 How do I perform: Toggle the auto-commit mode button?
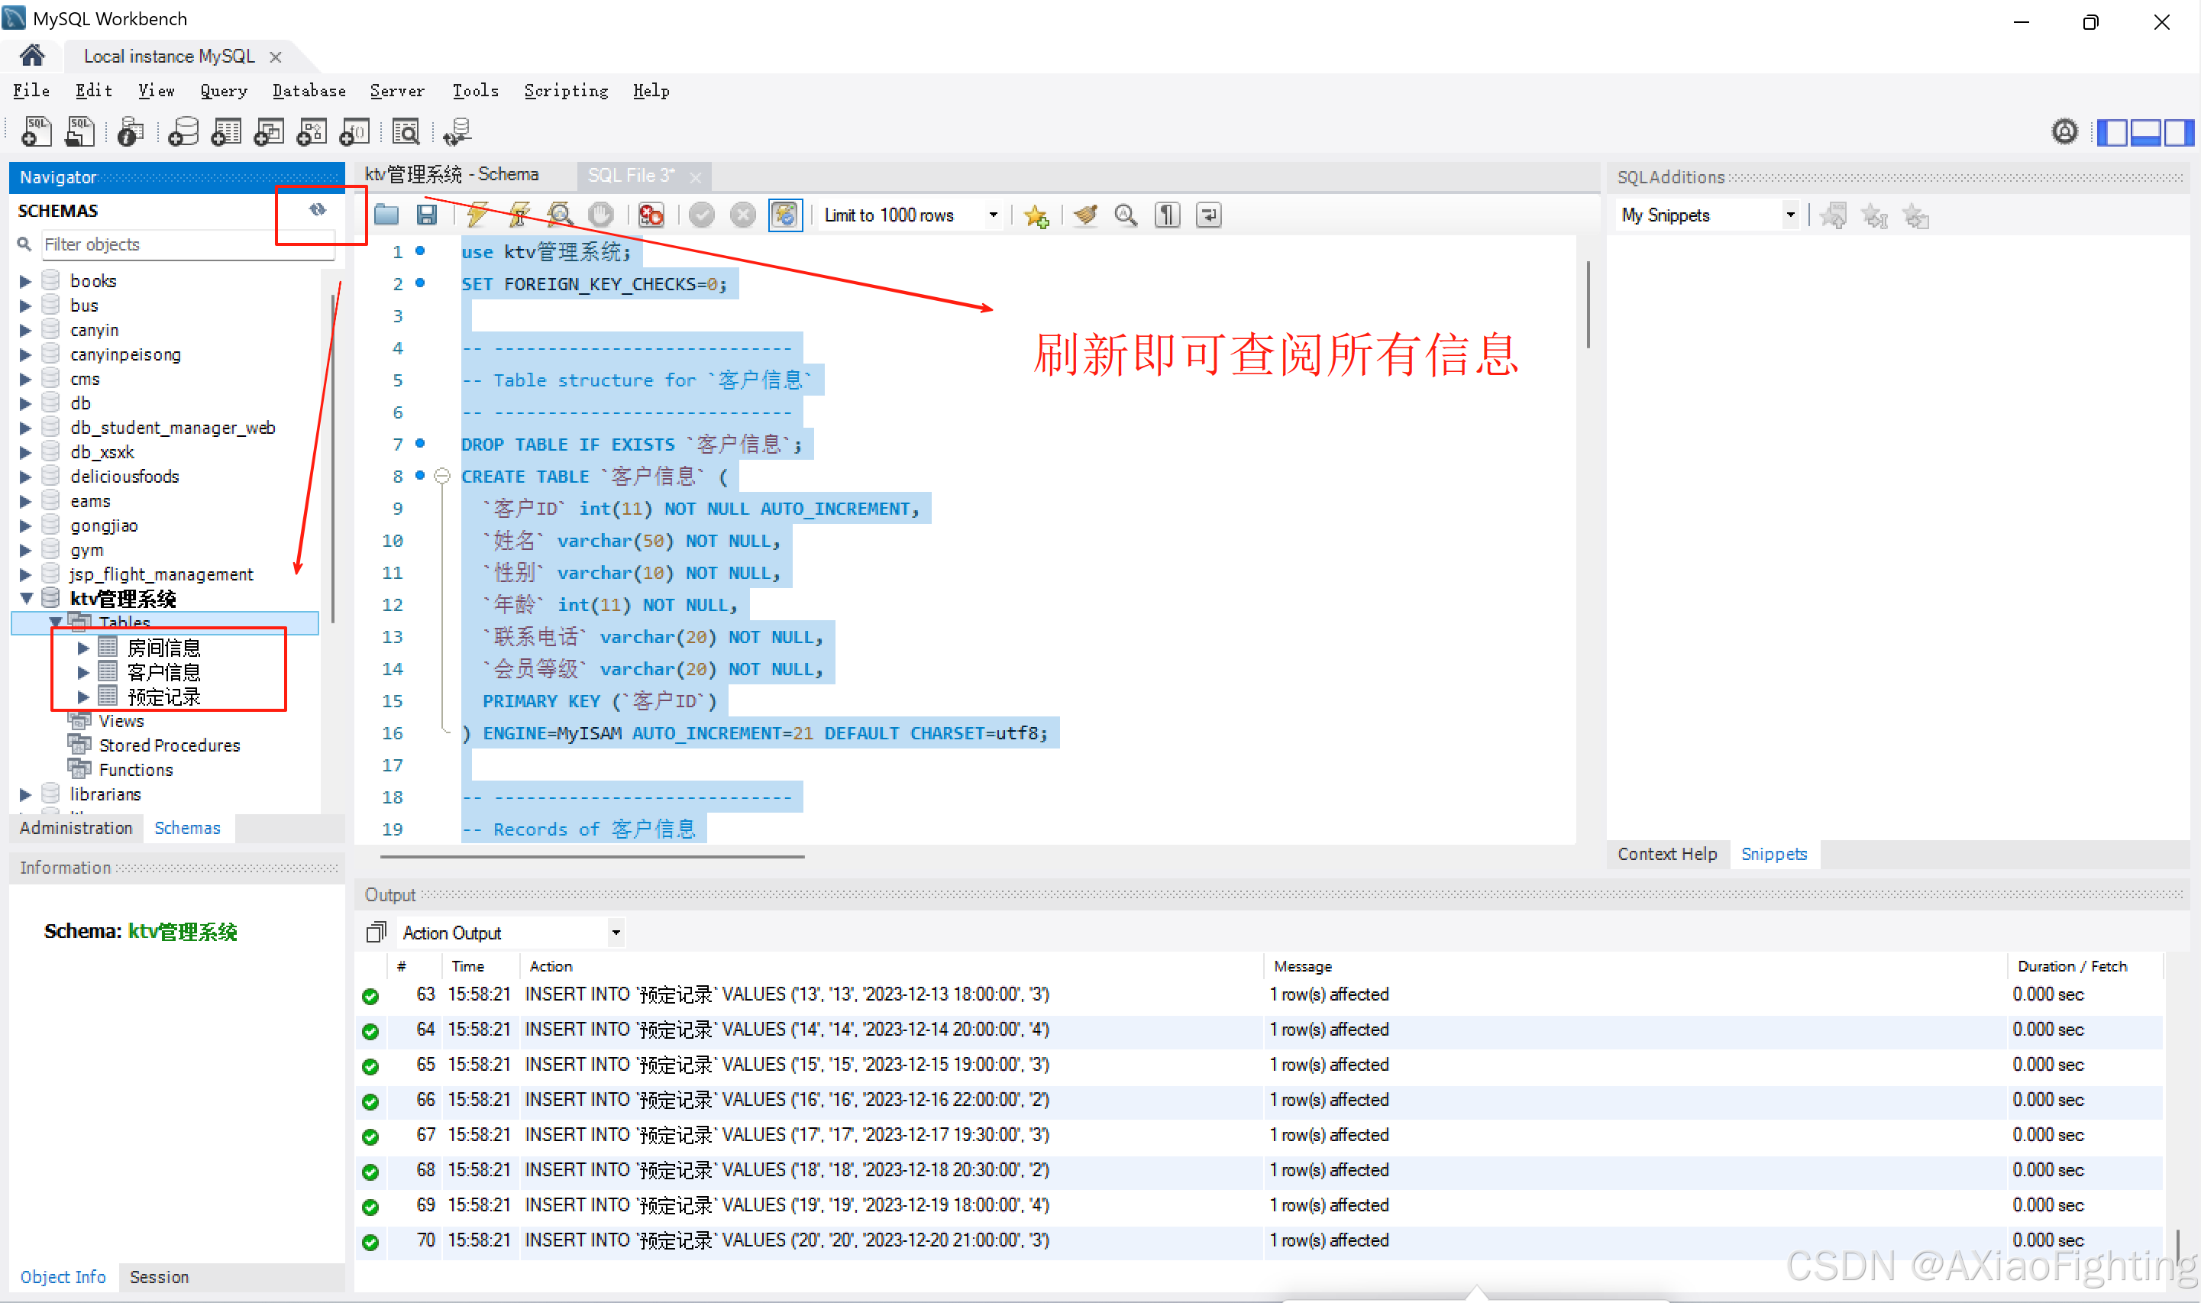coord(785,215)
